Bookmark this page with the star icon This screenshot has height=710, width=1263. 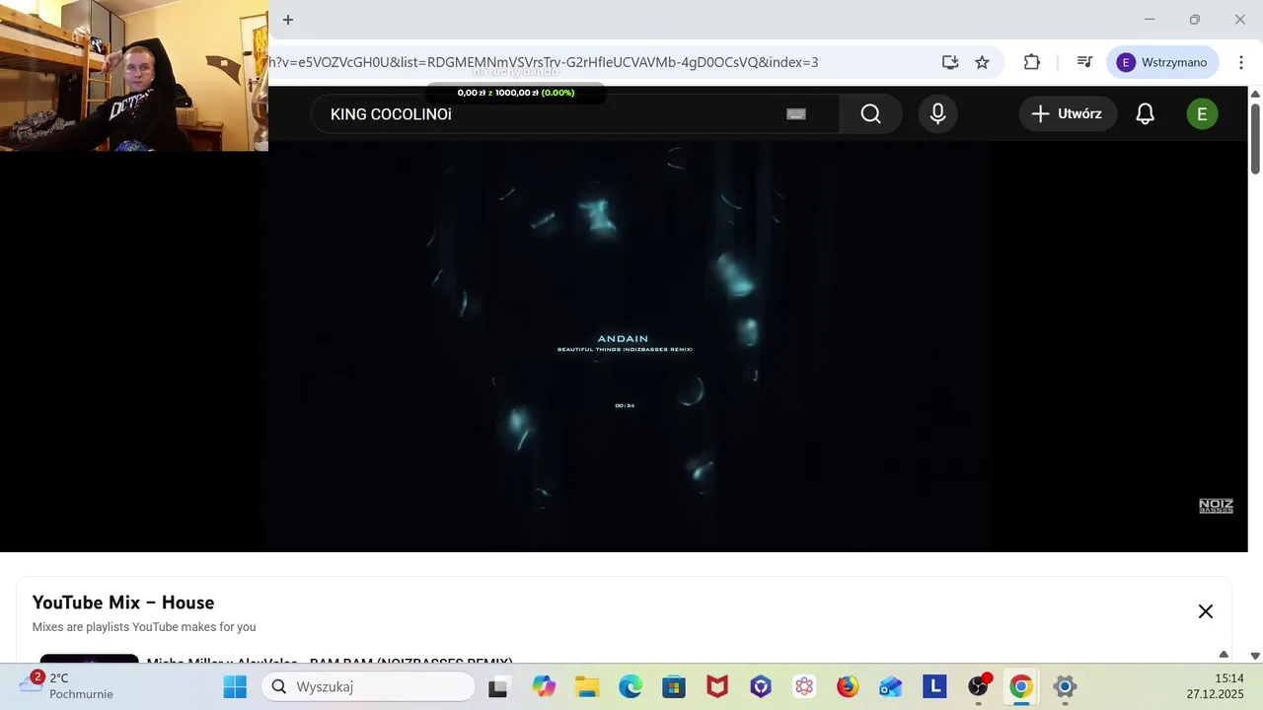coord(982,62)
